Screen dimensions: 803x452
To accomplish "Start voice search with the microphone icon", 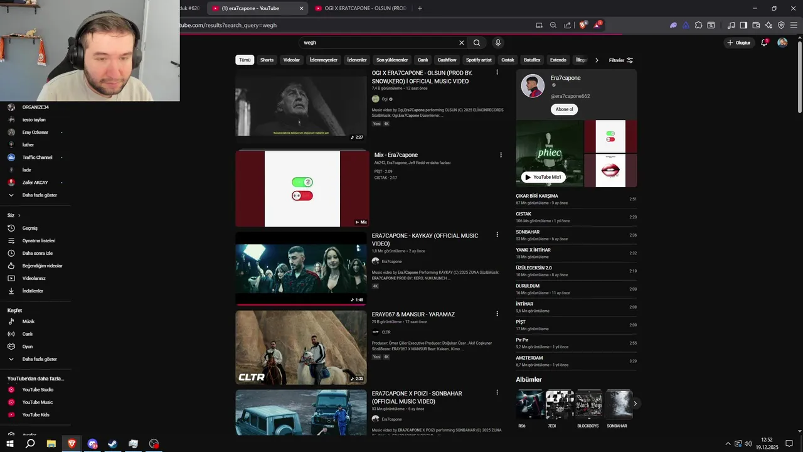I will tap(498, 43).
